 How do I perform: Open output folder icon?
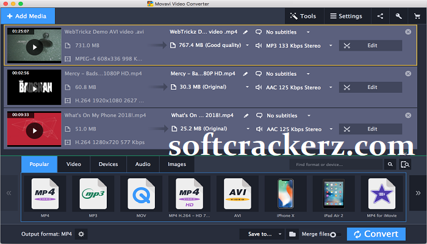point(292,234)
